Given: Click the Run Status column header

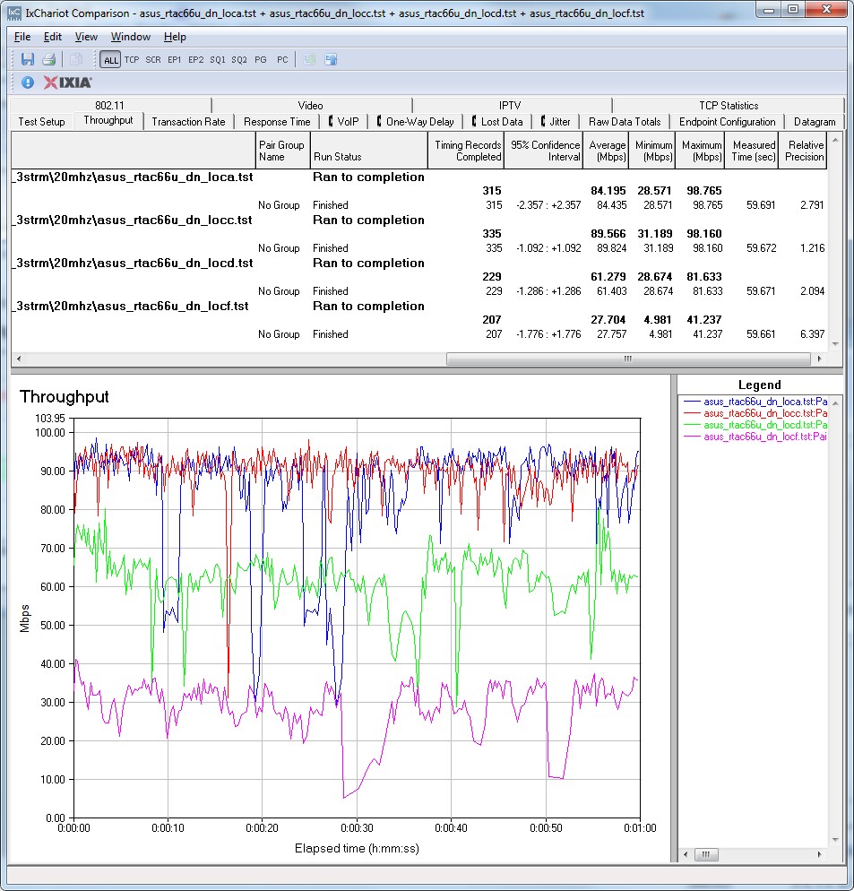Looking at the screenshot, I should 369,151.
